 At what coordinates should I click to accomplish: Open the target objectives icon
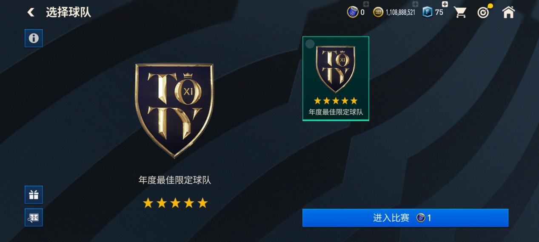click(x=483, y=12)
